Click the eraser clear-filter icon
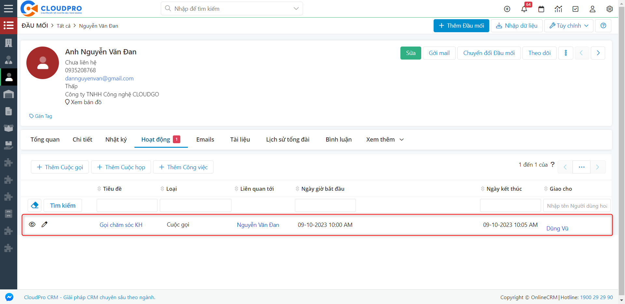 click(x=35, y=205)
